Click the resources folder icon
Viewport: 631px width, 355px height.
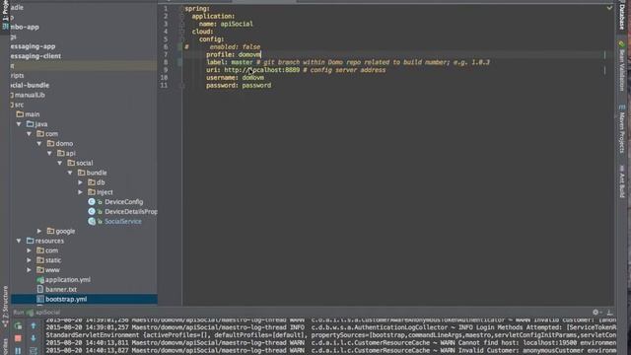[30, 241]
